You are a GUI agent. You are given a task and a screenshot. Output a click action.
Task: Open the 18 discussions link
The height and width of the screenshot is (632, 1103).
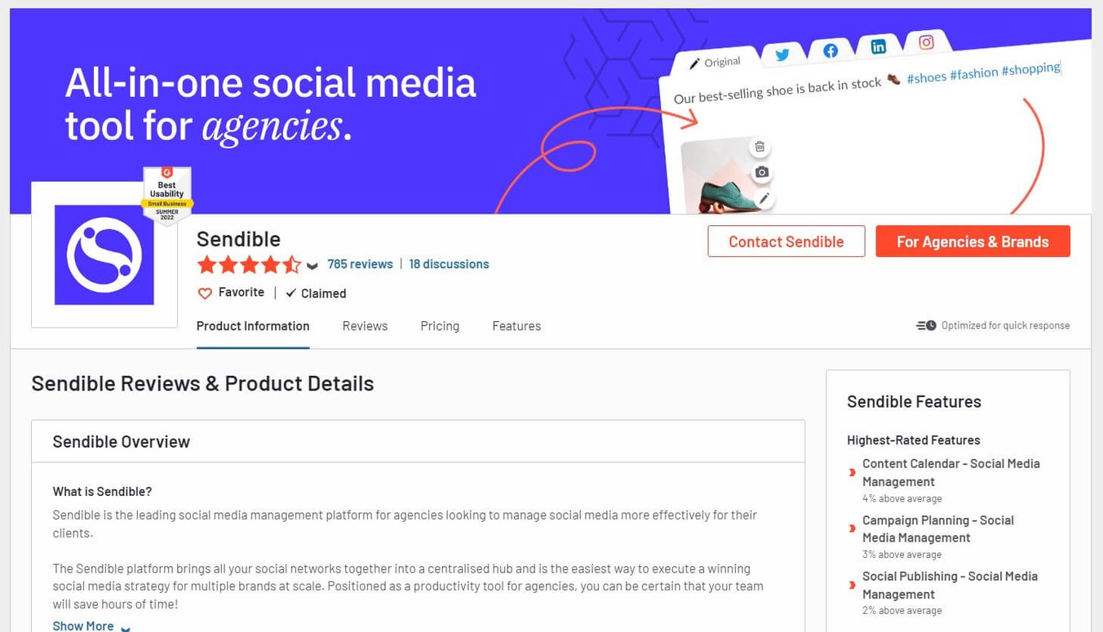pos(449,263)
